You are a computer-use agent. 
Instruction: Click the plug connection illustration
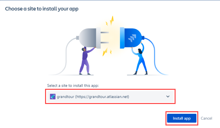pos(108,46)
